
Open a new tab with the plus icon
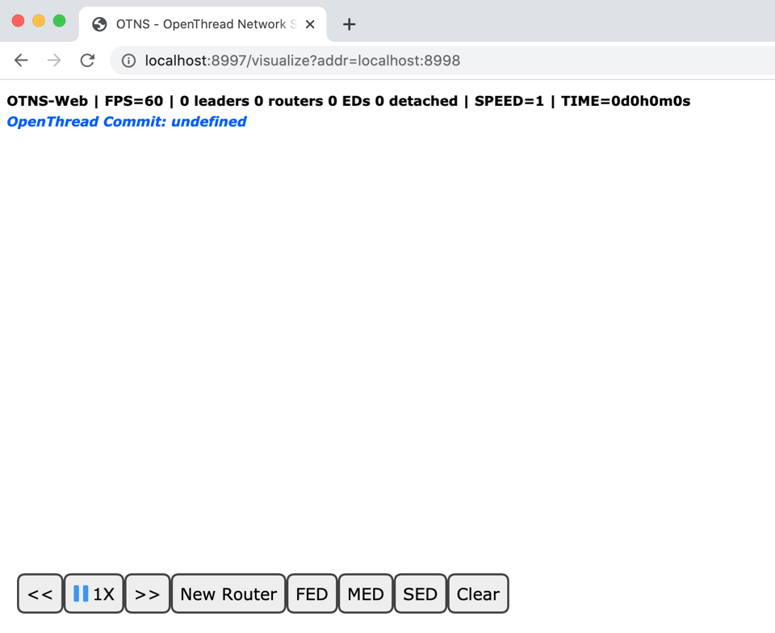(349, 24)
